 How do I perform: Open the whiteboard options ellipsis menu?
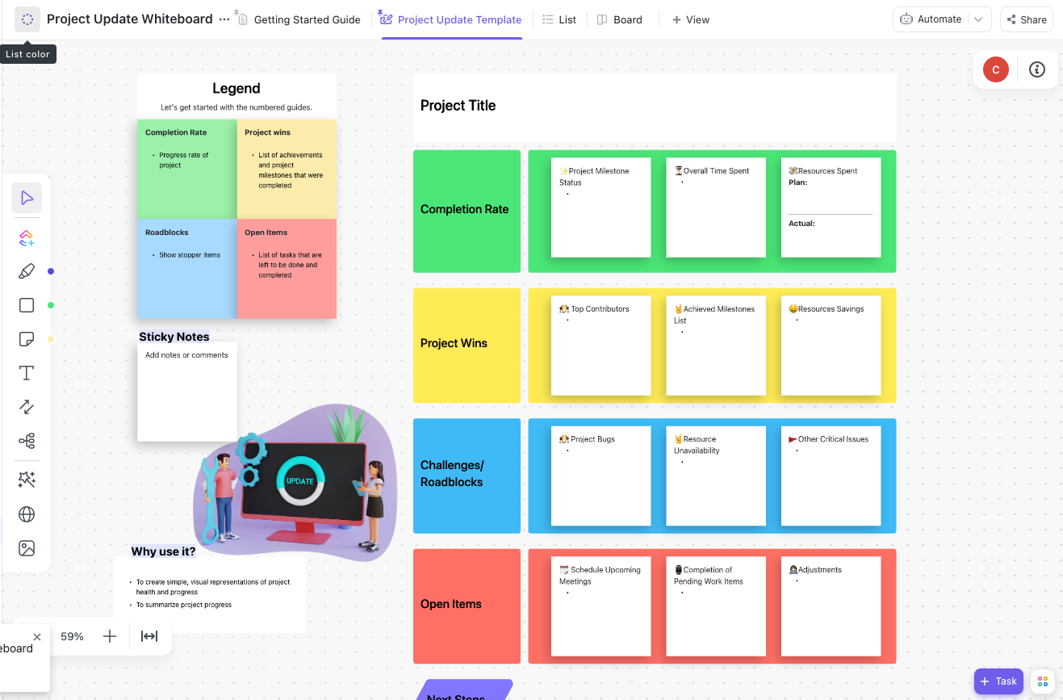coord(224,19)
